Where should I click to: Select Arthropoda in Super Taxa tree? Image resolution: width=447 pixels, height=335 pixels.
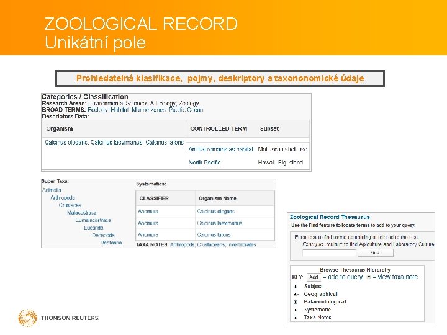pos(63,197)
